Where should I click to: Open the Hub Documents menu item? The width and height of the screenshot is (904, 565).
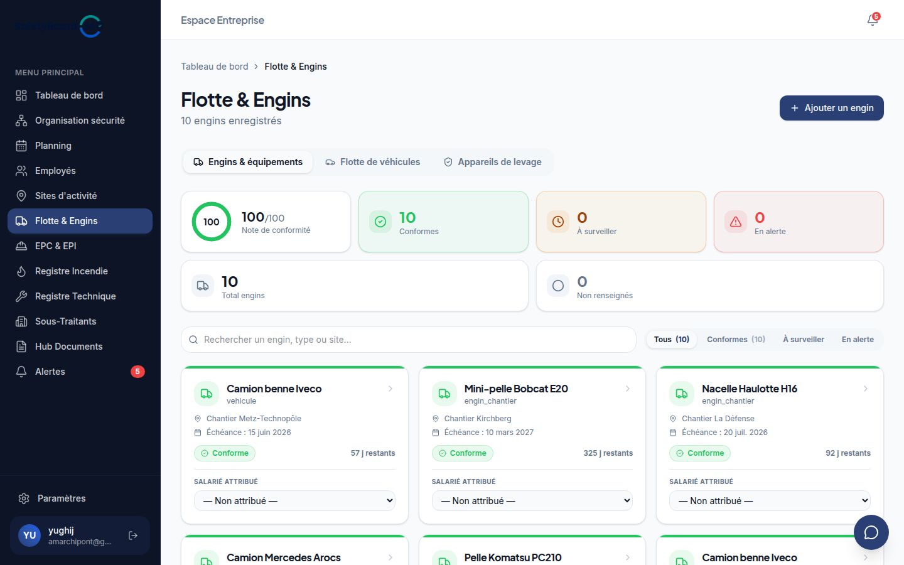coord(80,347)
